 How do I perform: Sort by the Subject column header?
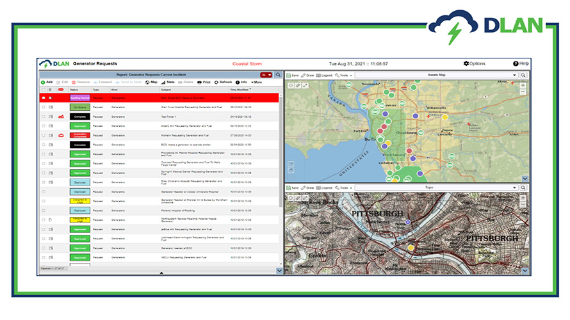(x=166, y=90)
